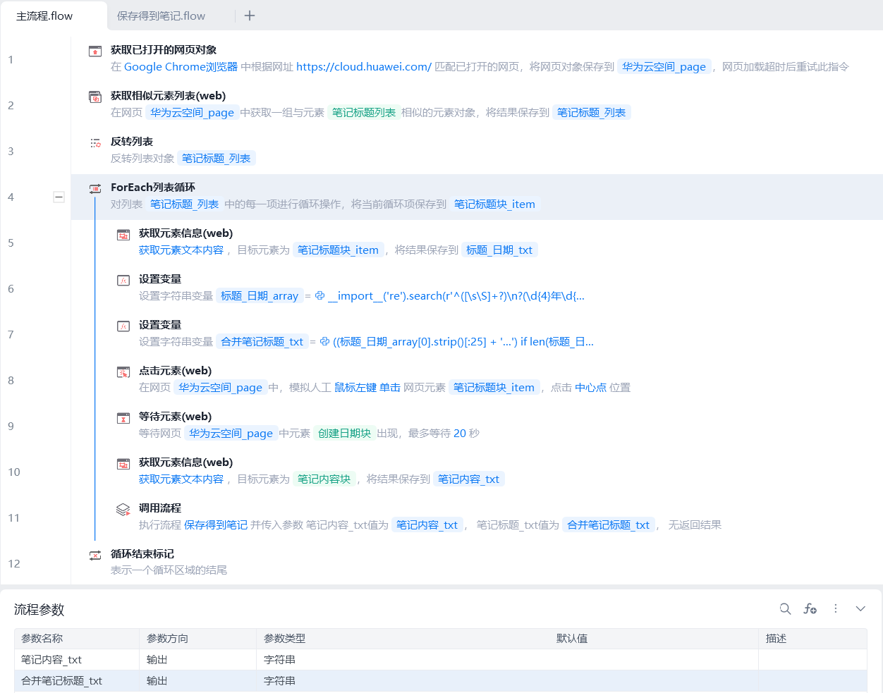
Task: Click the element info icon in step 10
Action: pos(123,463)
